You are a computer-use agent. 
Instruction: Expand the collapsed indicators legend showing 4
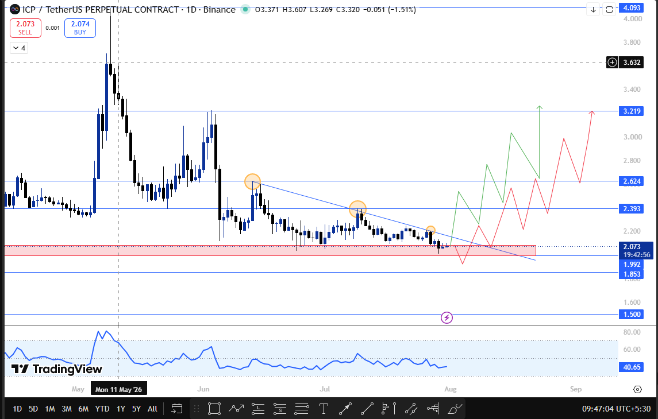[20, 48]
